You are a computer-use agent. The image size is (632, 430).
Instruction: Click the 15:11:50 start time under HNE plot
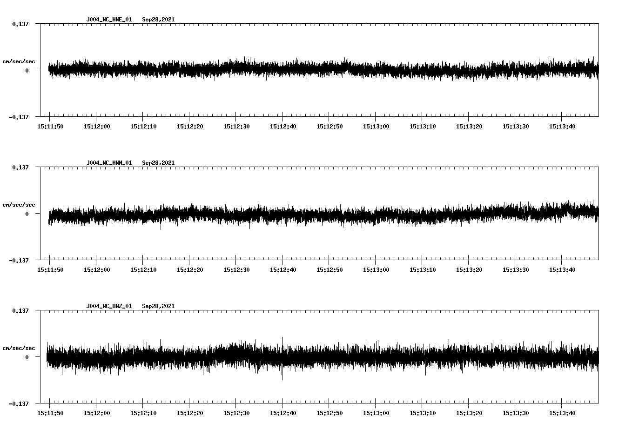pyautogui.click(x=50, y=127)
